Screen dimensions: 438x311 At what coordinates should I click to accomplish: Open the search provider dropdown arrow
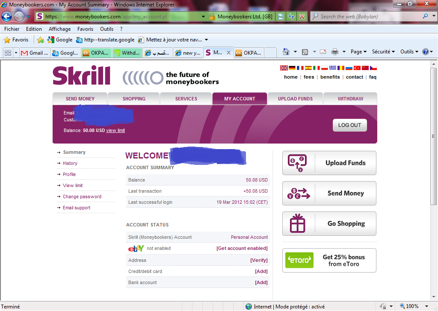click(x=434, y=16)
